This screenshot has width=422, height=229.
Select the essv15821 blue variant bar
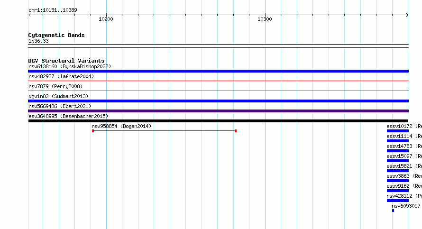pyautogui.click(x=398, y=171)
